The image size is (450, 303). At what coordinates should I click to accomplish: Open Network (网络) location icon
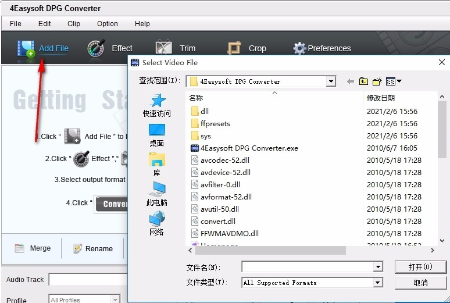[x=157, y=219]
